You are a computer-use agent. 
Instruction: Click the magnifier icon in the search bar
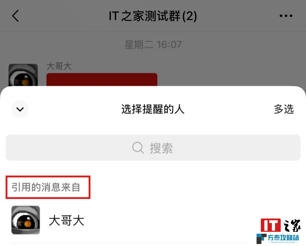(138, 148)
